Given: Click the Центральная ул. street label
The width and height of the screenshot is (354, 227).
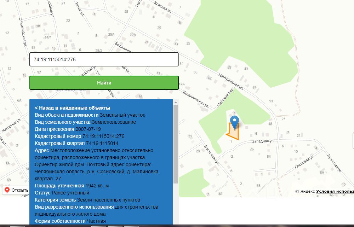Looking at the screenshot, I should [x=231, y=81].
